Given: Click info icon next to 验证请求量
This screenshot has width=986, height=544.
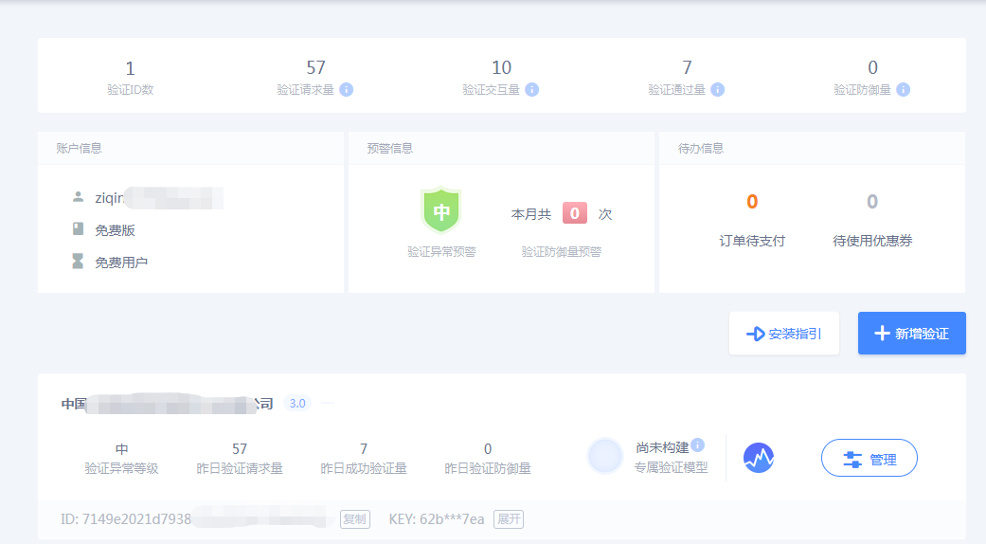Looking at the screenshot, I should pyautogui.click(x=347, y=90).
